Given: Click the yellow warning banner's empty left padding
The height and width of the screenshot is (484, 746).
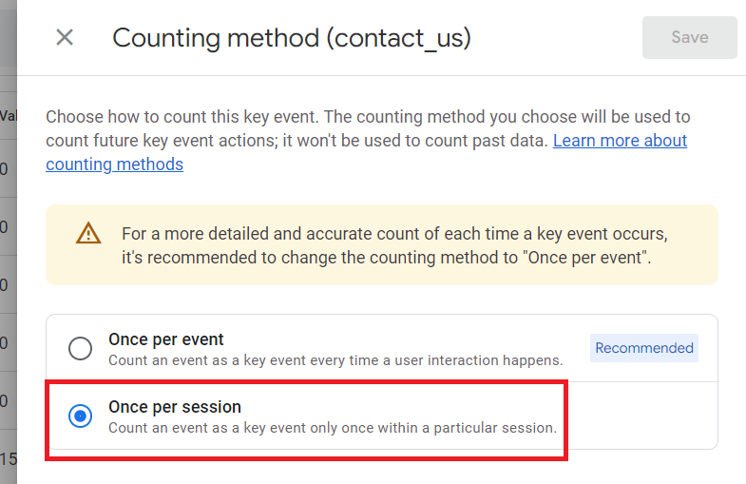Looking at the screenshot, I should pyautogui.click(x=60, y=245).
